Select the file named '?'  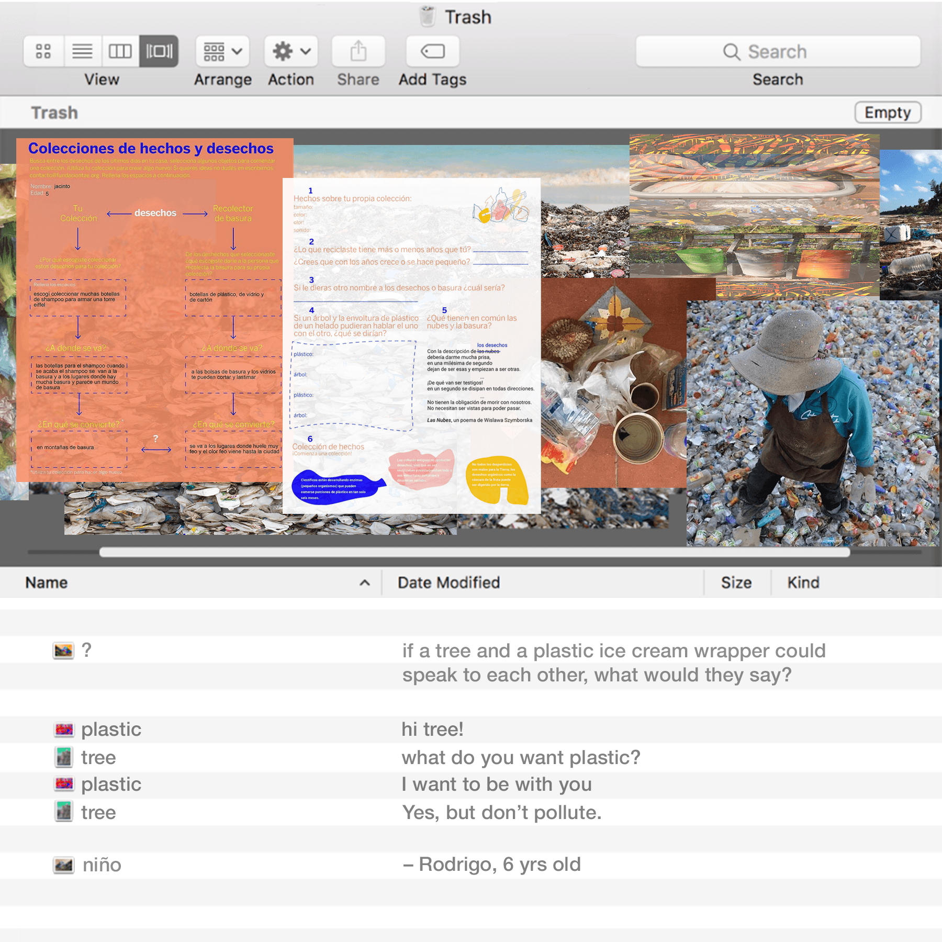[87, 650]
